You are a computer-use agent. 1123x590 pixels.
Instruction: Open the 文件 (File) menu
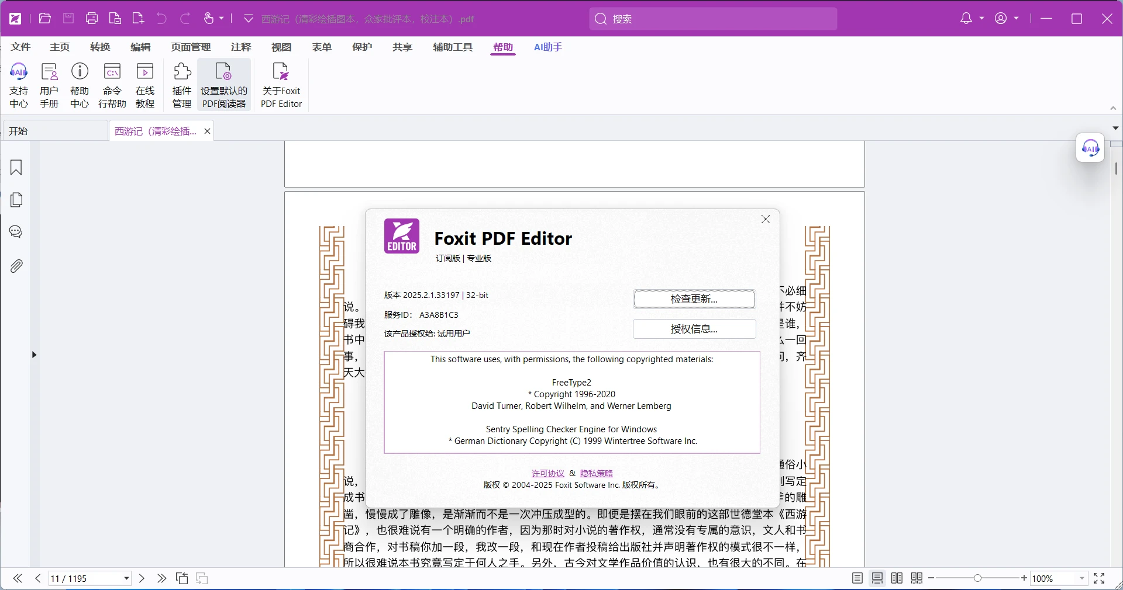pyautogui.click(x=20, y=47)
